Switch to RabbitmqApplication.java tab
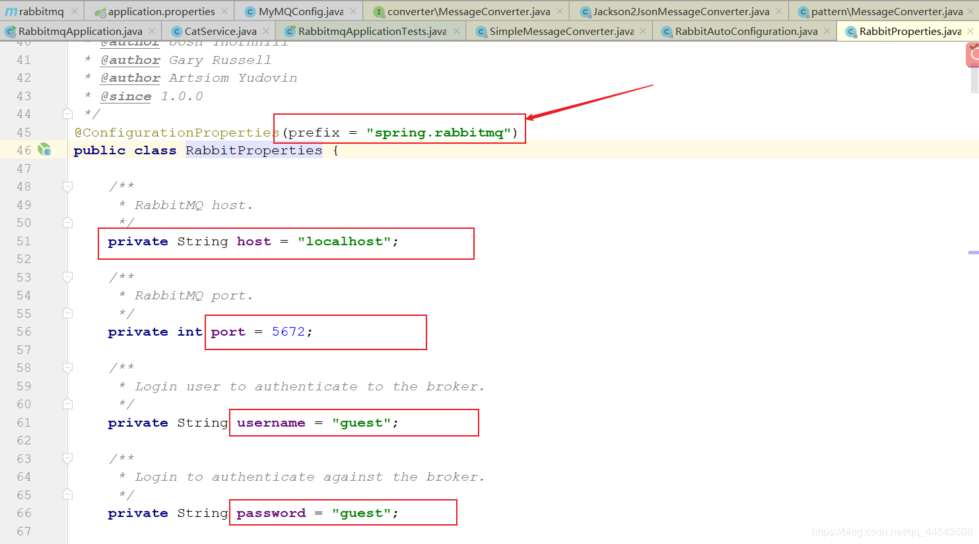Image resolution: width=979 pixels, height=544 pixels. coord(80,31)
